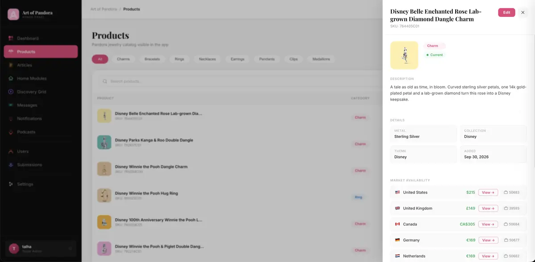Click the Pooh Hug Ring thumbnail
535x262 pixels.
pos(104,195)
